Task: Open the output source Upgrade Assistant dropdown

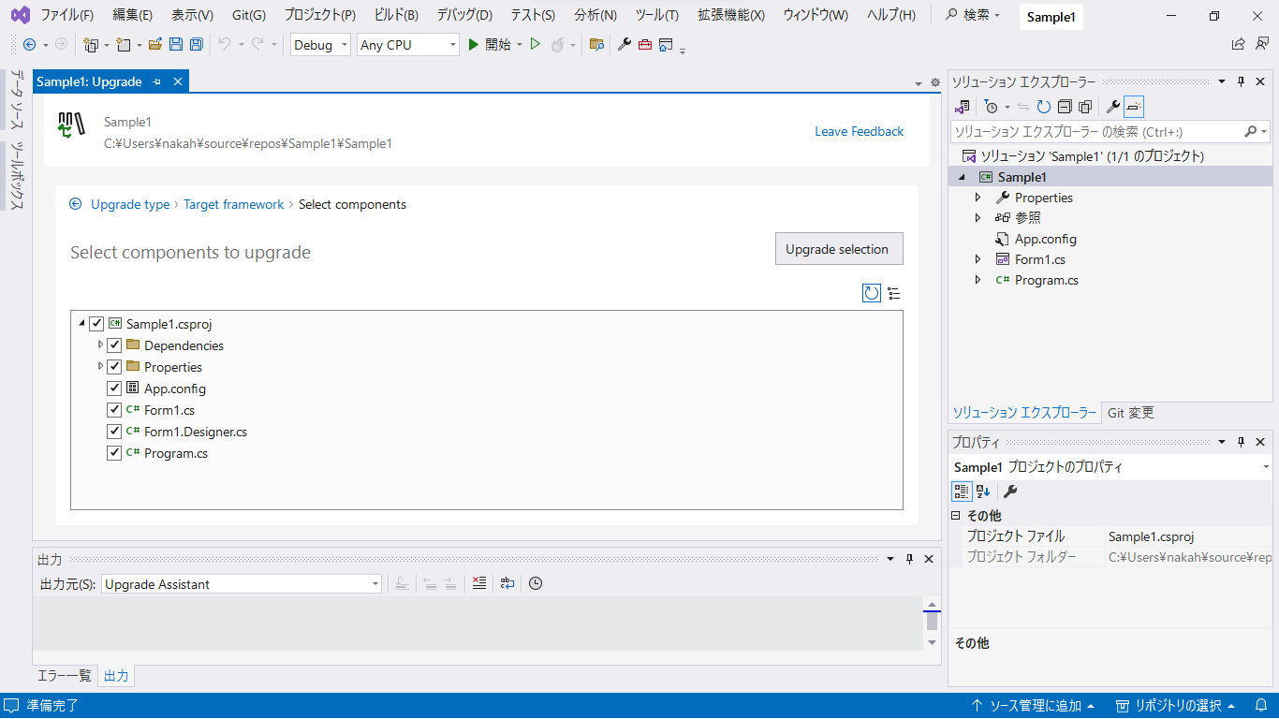Action: click(x=242, y=584)
